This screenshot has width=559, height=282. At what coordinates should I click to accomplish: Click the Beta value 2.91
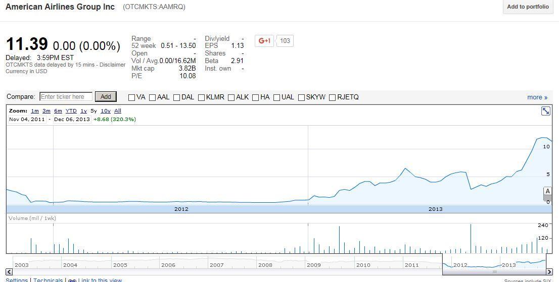(x=237, y=61)
